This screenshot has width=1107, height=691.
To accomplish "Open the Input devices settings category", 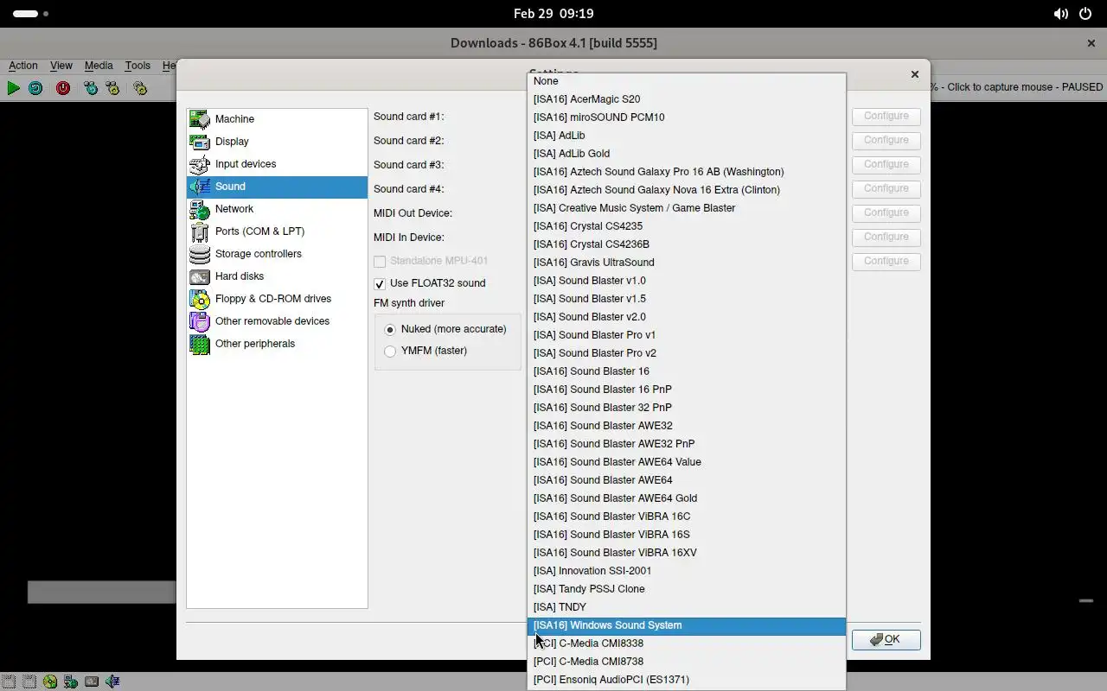I will [277, 164].
